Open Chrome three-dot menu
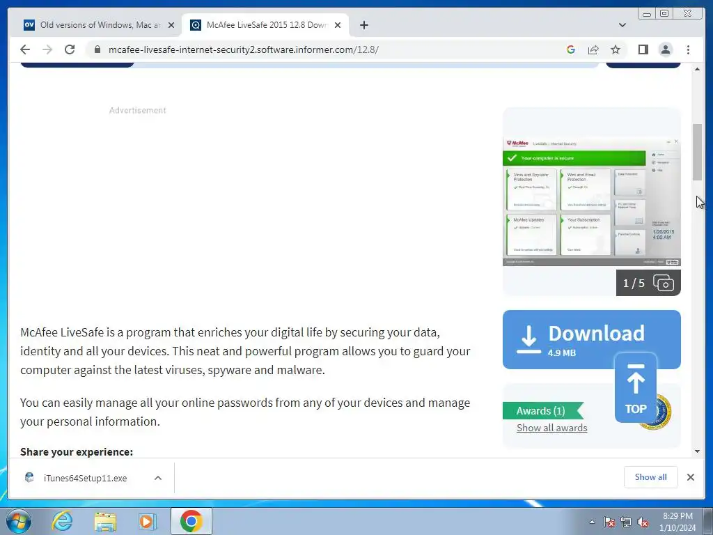This screenshot has width=713, height=535. pyautogui.click(x=688, y=49)
